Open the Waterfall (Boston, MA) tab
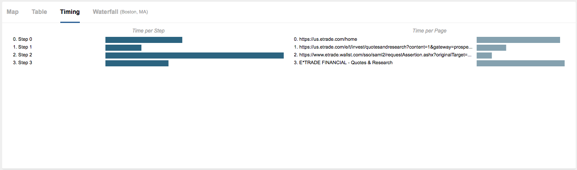 (120, 12)
